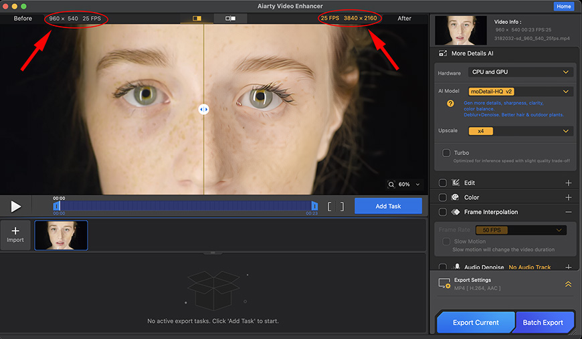Click the zoom magnifier icon
Screen dimensions: 582x339
(391, 185)
